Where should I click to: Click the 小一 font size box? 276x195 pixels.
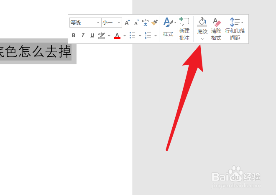pos(109,23)
